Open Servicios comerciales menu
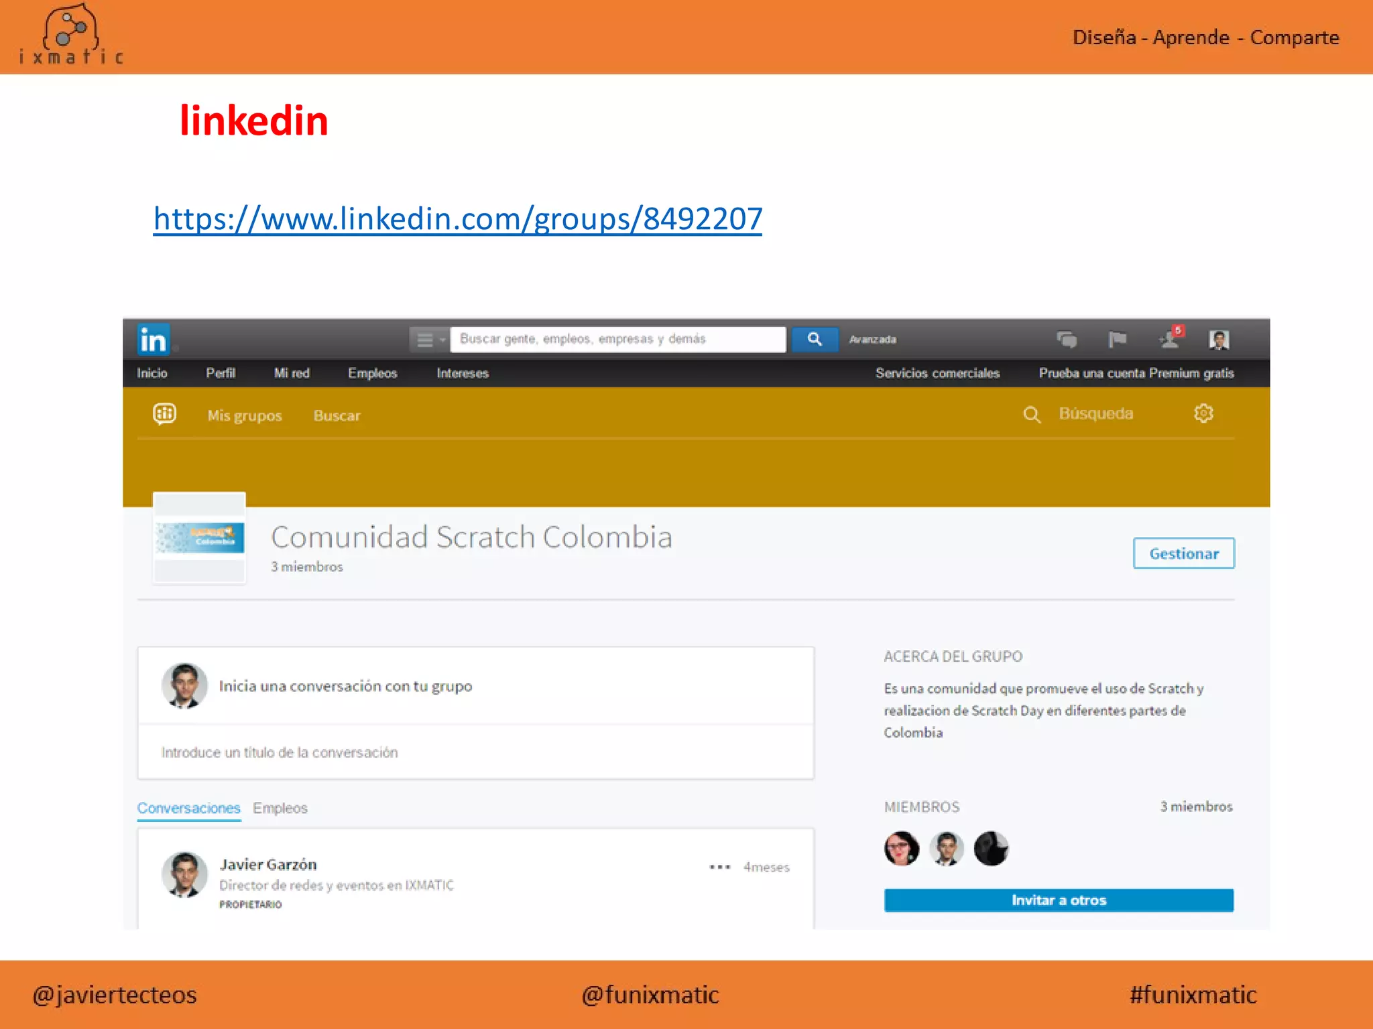Screen dimensions: 1373x1029 937,373
